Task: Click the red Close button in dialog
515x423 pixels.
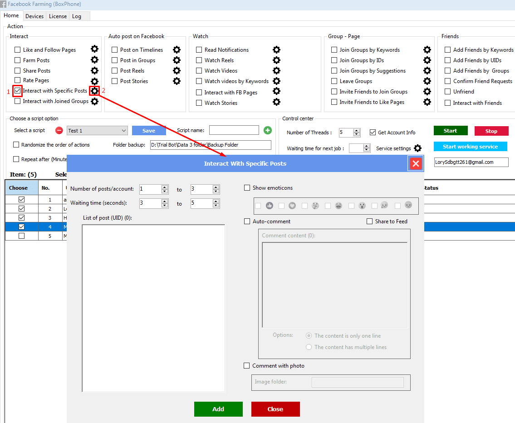Action: [275, 409]
